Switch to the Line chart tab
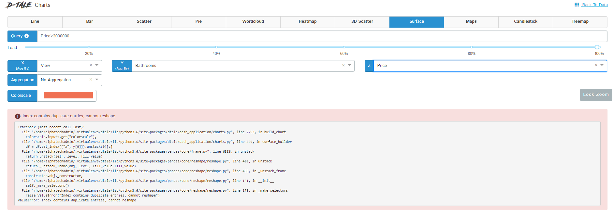The width and height of the screenshot is (613, 216). click(35, 21)
